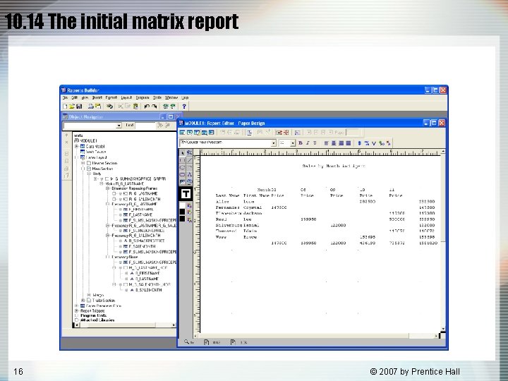The width and height of the screenshot is (508, 381).
Task: Collapse the Dimension Repeating Frames node
Action: 107,188
